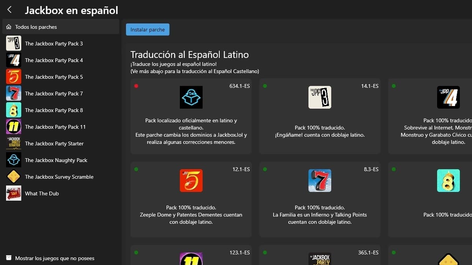This screenshot has height=265, width=472.
Task: Click Jackbox en español title
Action: point(71,10)
